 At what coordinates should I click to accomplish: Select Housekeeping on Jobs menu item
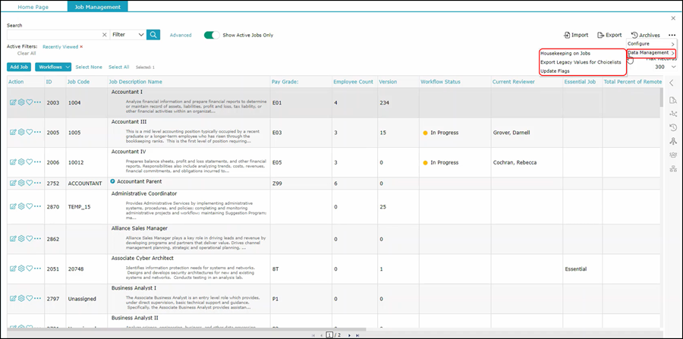pos(565,53)
